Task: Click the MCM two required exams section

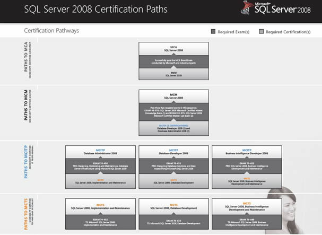Action: [x=174, y=112]
